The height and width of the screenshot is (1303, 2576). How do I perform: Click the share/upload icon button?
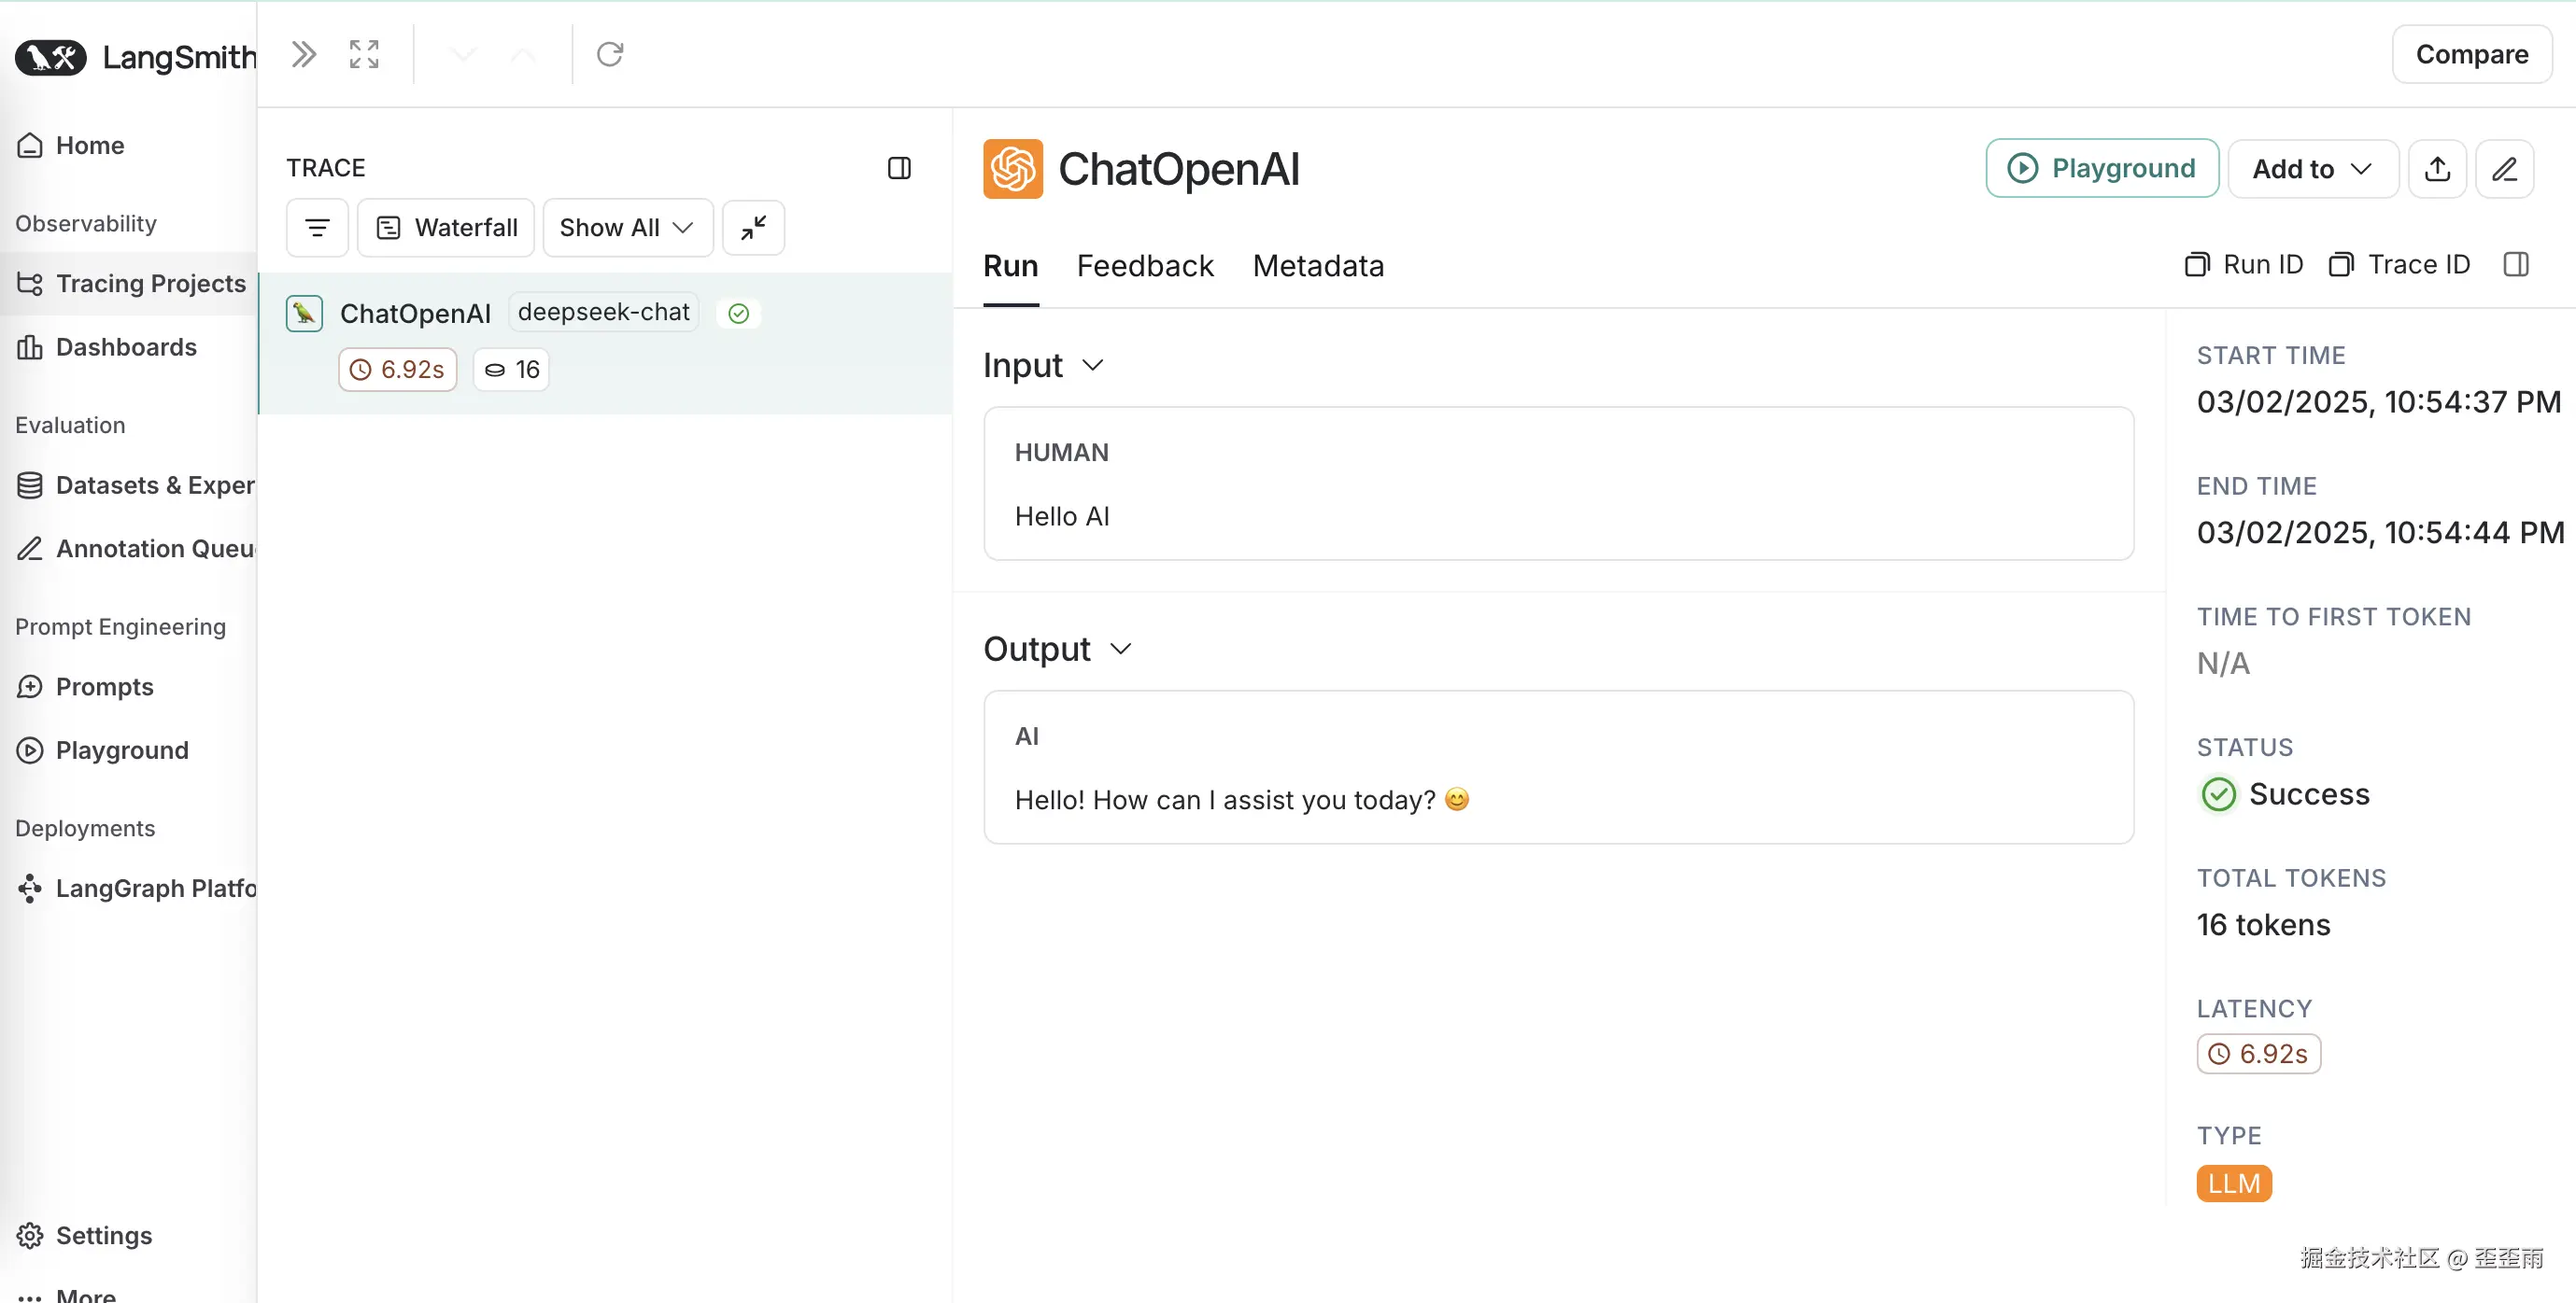pyautogui.click(x=2437, y=169)
